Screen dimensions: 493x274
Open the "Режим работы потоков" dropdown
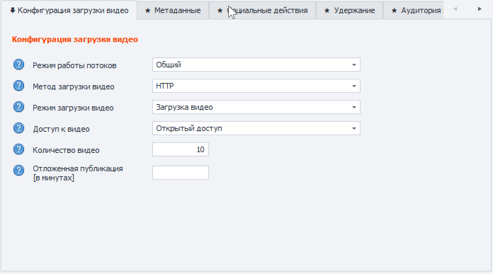pos(353,65)
